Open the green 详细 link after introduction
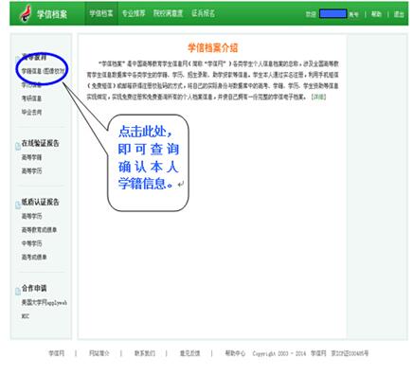Screen dimensions: 414x375 [318, 97]
